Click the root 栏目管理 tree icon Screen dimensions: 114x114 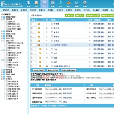click(2, 14)
